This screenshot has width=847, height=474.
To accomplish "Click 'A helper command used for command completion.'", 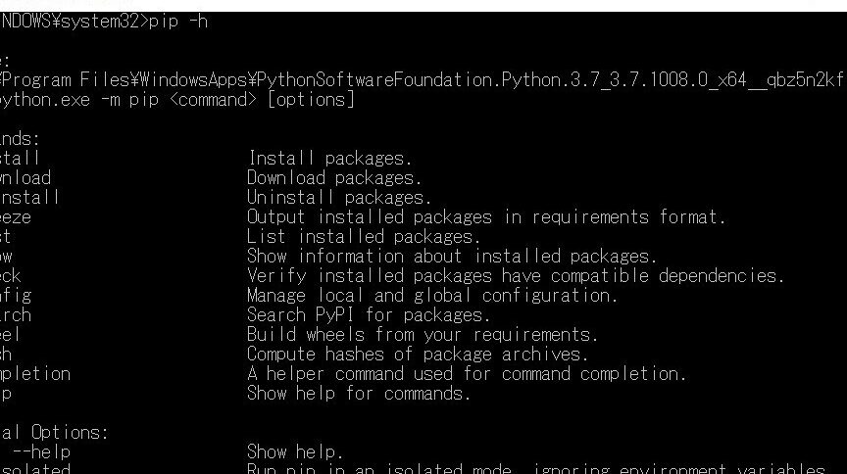I will coord(467,373).
